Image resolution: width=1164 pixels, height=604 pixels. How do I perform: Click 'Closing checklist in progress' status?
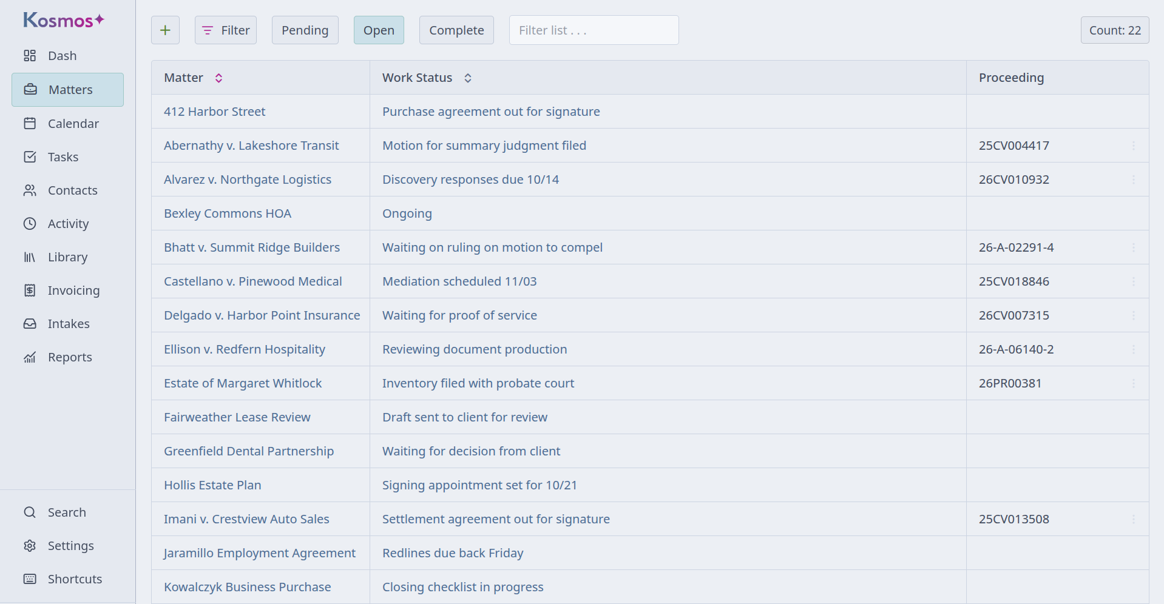(462, 587)
